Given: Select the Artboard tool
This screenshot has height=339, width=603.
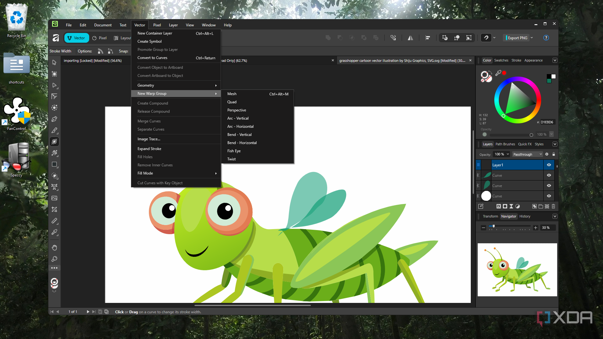Looking at the screenshot, I should pos(54,74).
